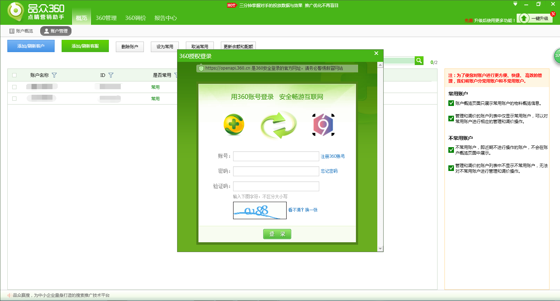
Task: Click the 注册360账号 link
Action: (x=333, y=156)
